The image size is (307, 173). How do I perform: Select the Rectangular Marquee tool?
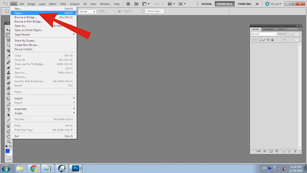[8, 35]
